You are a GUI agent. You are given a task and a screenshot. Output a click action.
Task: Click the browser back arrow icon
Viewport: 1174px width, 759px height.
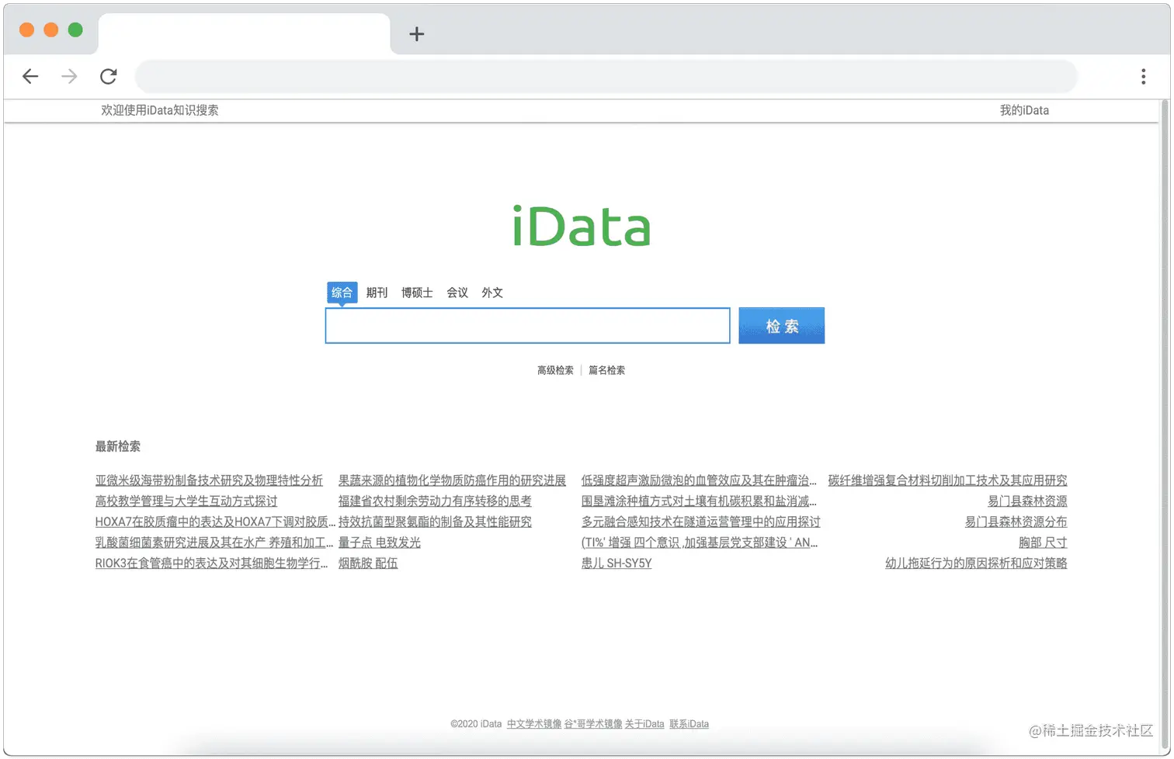(x=30, y=76)
